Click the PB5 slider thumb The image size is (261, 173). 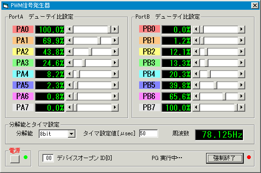coord(215,85)
